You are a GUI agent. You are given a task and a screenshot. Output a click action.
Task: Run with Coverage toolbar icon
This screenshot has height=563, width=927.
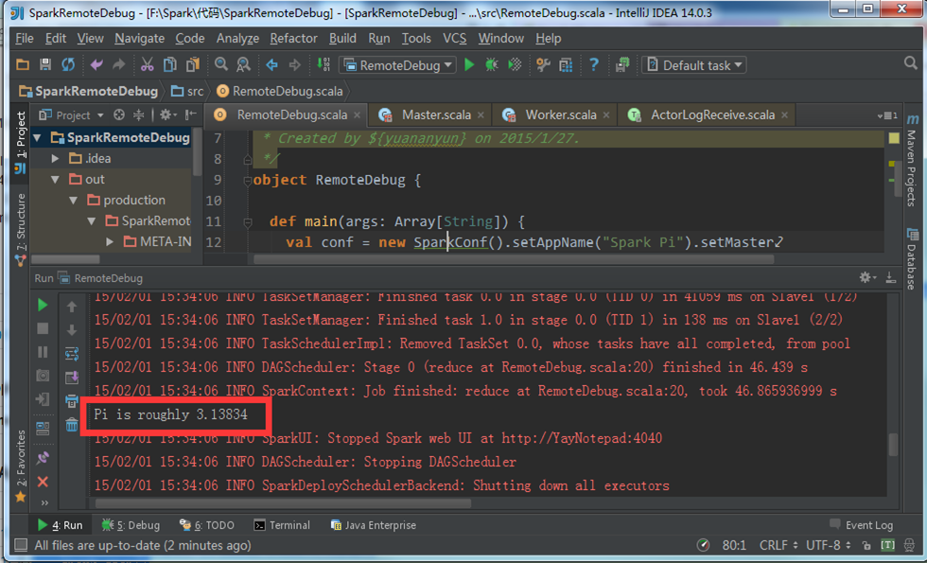(x=515, y=65)
